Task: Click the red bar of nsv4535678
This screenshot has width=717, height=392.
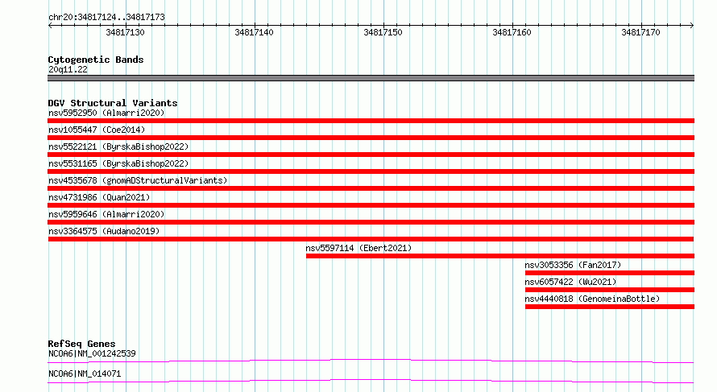Action: 371,188
